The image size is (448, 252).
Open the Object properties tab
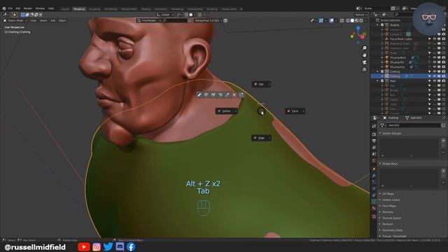tap(374, 169)
